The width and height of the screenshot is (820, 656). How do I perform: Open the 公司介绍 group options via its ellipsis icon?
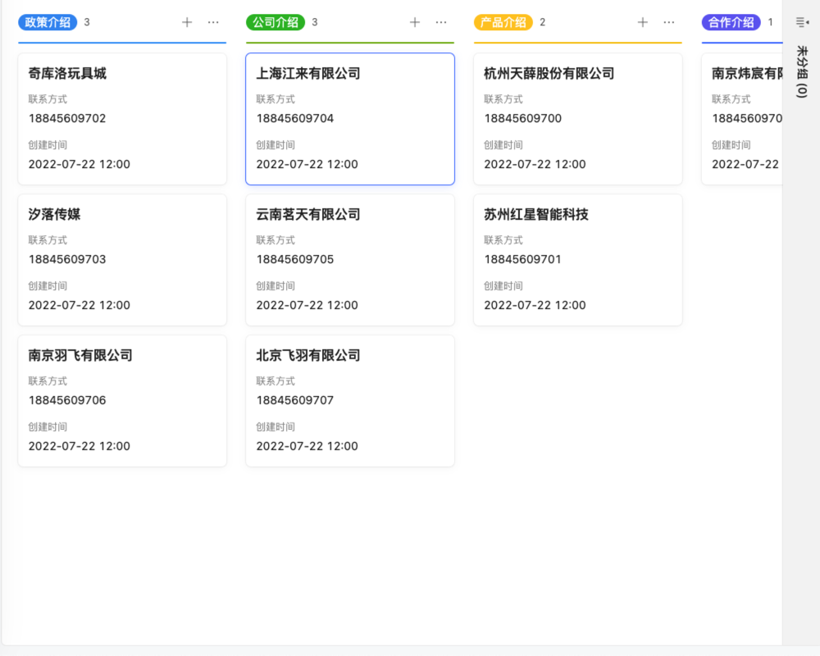(441, 22)
